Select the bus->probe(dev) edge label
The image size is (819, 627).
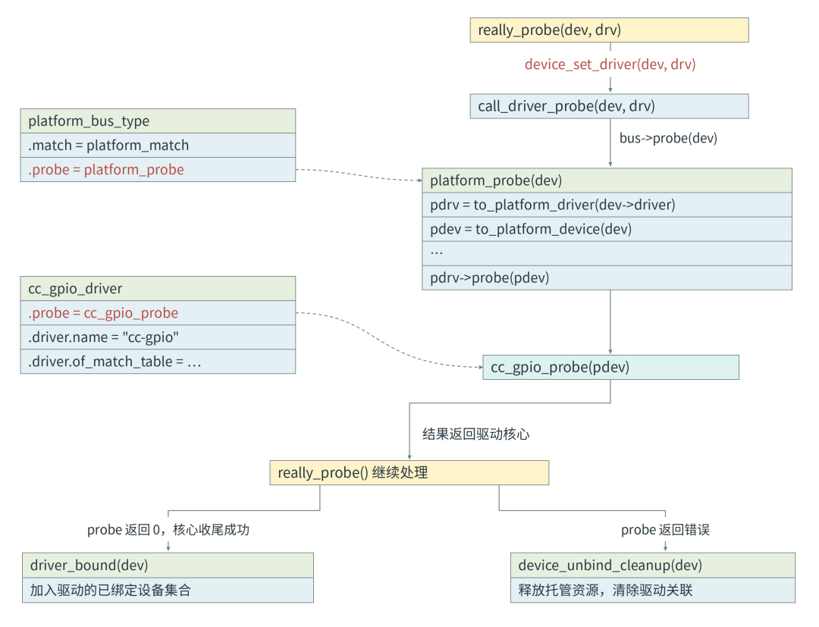(668, 138)
